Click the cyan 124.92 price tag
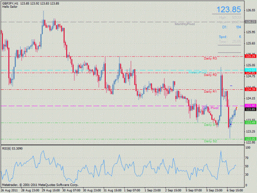257x193 pixels. coord(250,70)
